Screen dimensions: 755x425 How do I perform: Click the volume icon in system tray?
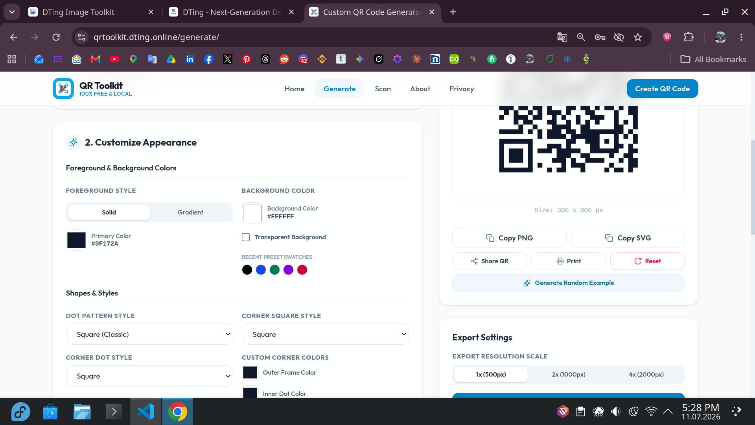click(616, 412)
